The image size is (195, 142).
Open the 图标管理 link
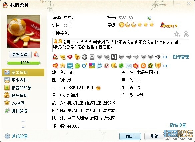(x=181, y=57)
